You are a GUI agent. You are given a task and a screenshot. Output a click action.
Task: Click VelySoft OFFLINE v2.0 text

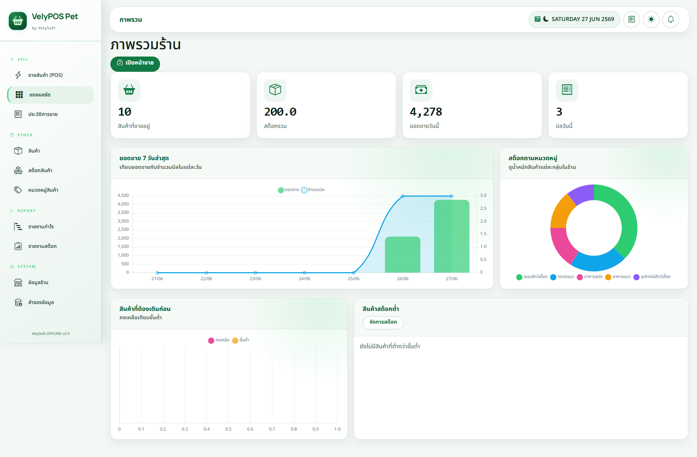(50, 334)
